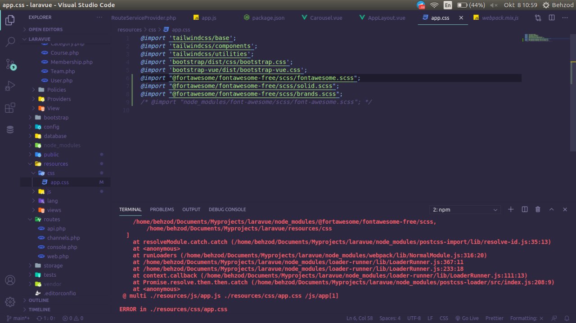576x323 pixels.
Task: Close the terminal panel
Action: pos(565,209)
